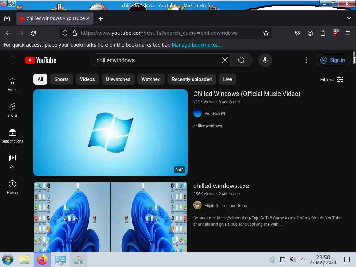The image size is (356, 267).
Task: Select the chilledwindows - YouTube tab
Action: coord(55,18)
